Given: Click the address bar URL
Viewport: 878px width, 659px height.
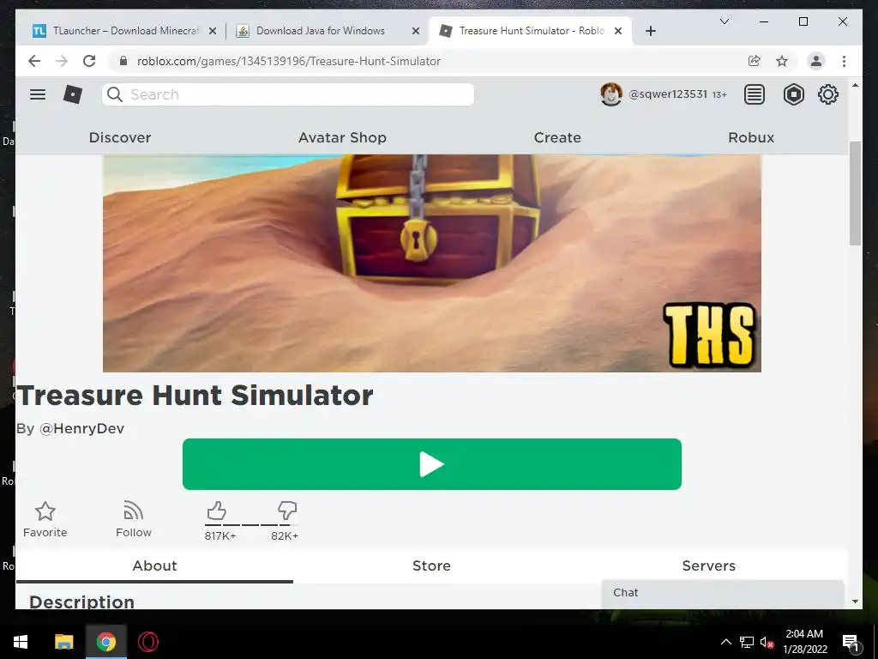Looking at the screenshot, I should (288, 61).
